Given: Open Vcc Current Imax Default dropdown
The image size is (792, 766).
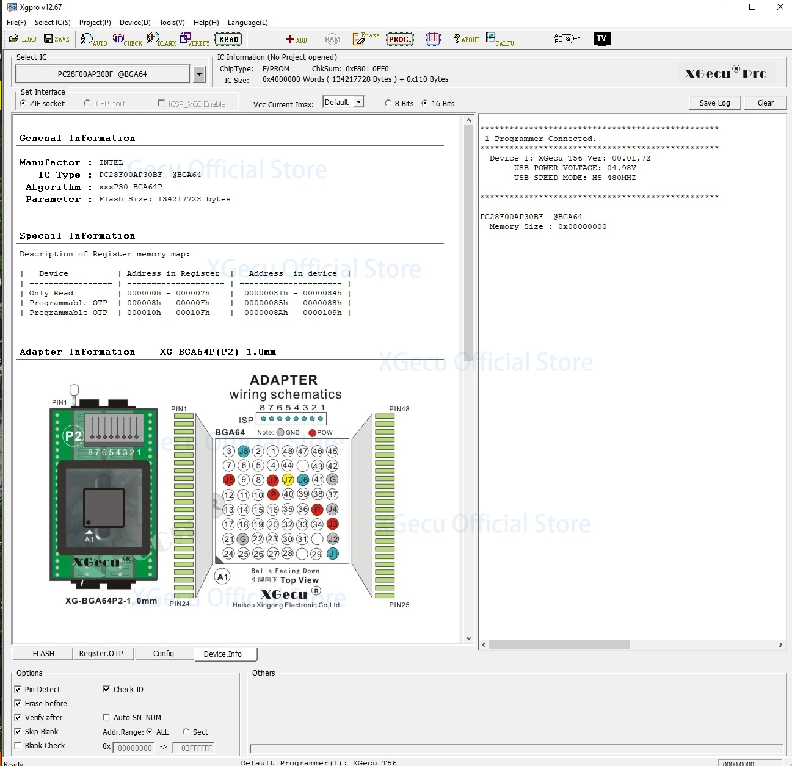Looking at the screenshot, I should click(x=343, y=103).
